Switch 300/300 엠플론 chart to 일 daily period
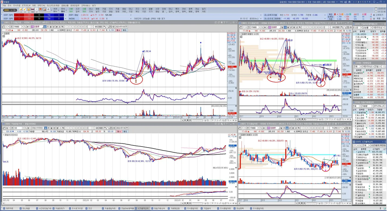 282,27
